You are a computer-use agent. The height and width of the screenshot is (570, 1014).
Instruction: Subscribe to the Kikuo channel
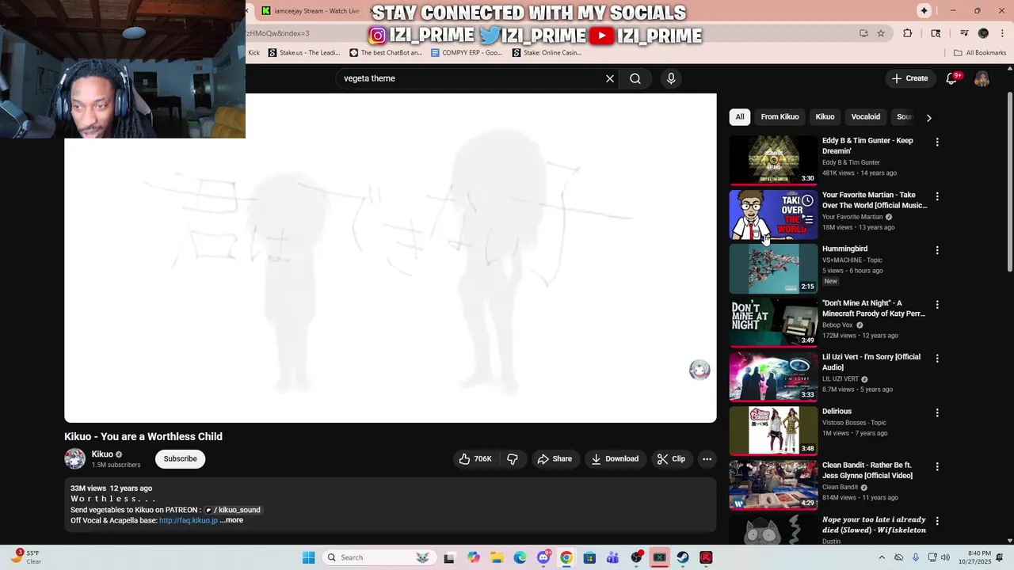click(180, 459)
